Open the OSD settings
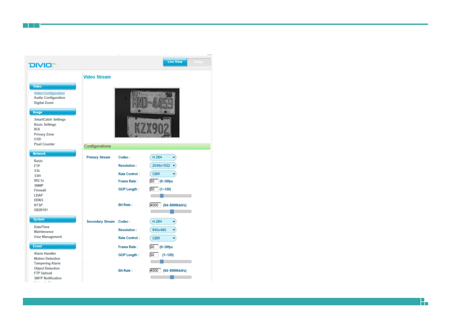 point(38,139)
